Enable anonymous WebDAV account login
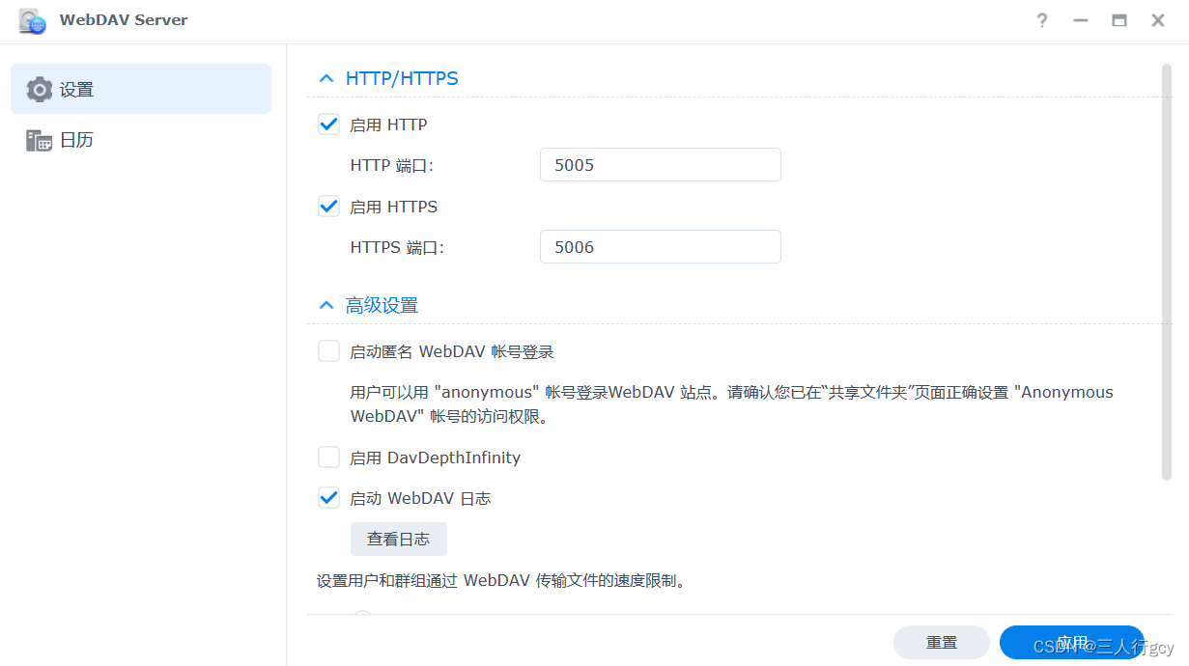 [328, 351]
